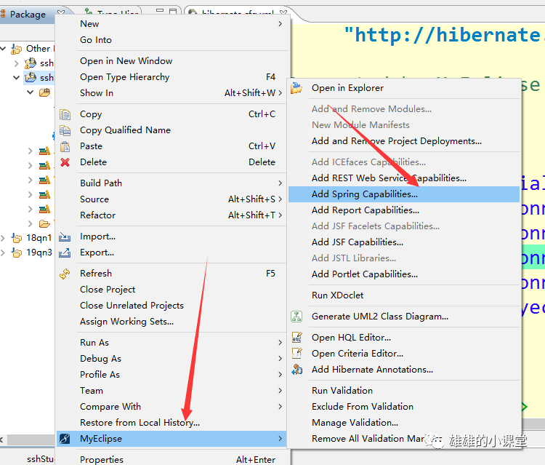Expand the 19qn3 project node
The width and height of the screenshot is (545, 465).
click(3, 253)
